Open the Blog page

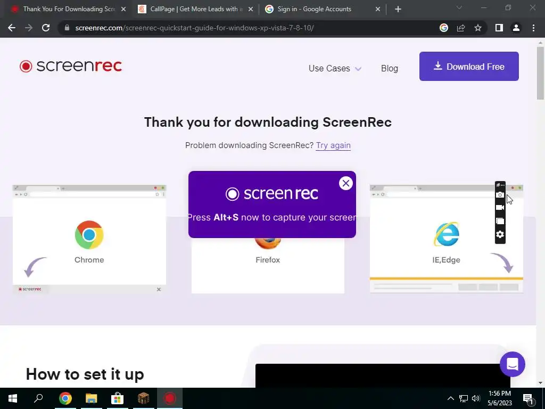pos(389,68)
